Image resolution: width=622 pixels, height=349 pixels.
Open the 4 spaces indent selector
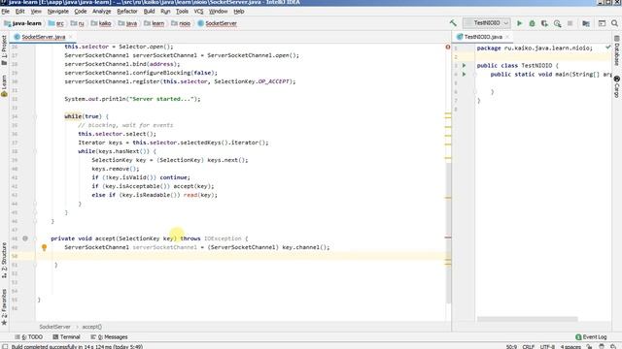coord(570,346)
